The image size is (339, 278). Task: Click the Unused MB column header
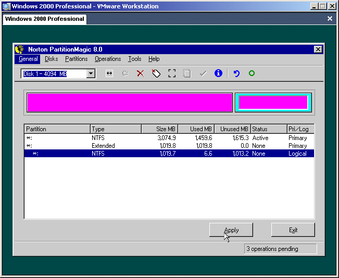pos(233,129)
